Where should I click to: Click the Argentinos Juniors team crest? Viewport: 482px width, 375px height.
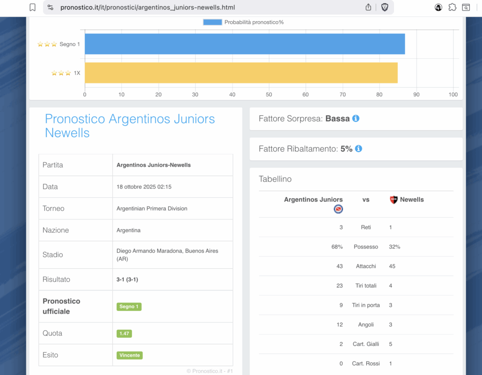[338, 209]
